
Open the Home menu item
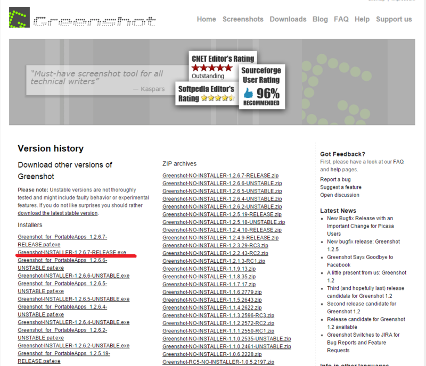[x=207, y=19]
